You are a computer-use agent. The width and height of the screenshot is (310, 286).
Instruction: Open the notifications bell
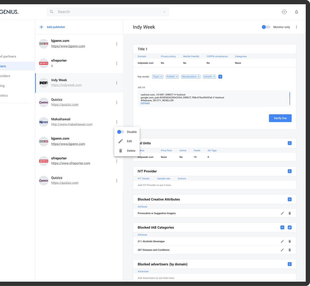(x=296, y=12)
